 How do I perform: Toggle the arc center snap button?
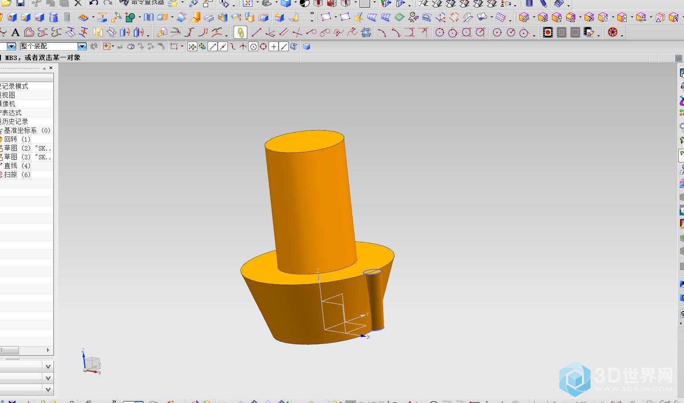click(253, 46)
